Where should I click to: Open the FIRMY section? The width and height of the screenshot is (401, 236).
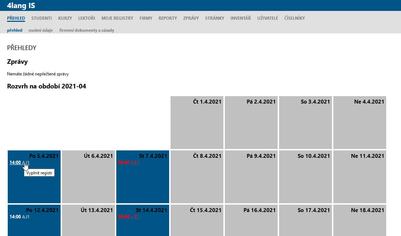[146, 18]
